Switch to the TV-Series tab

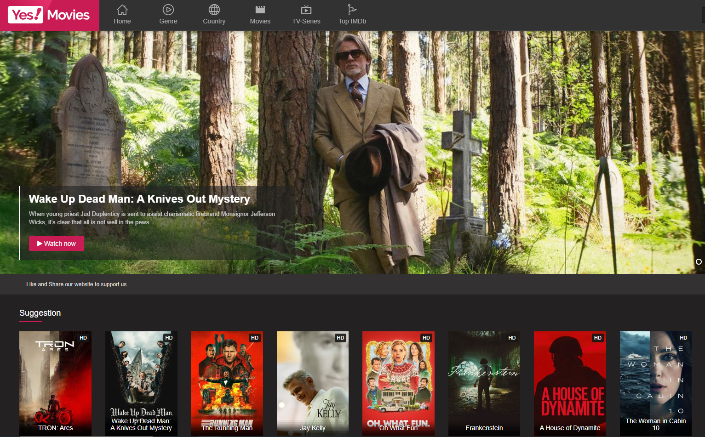click(306, 21)
